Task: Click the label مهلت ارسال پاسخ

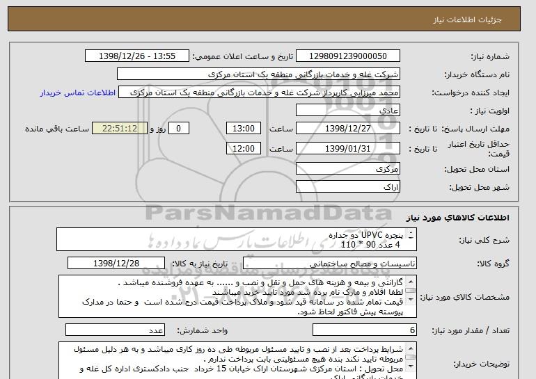Action: [475, 129]
